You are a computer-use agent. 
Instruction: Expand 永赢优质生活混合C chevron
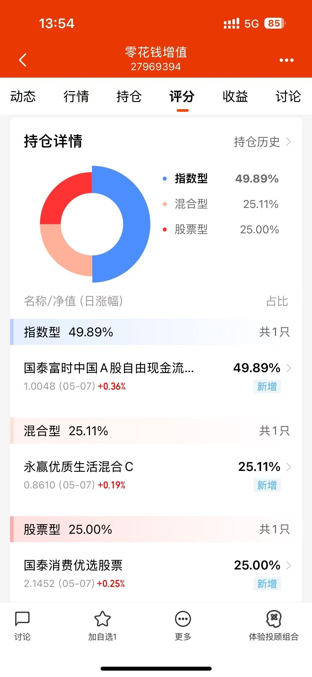pos(289,467)
